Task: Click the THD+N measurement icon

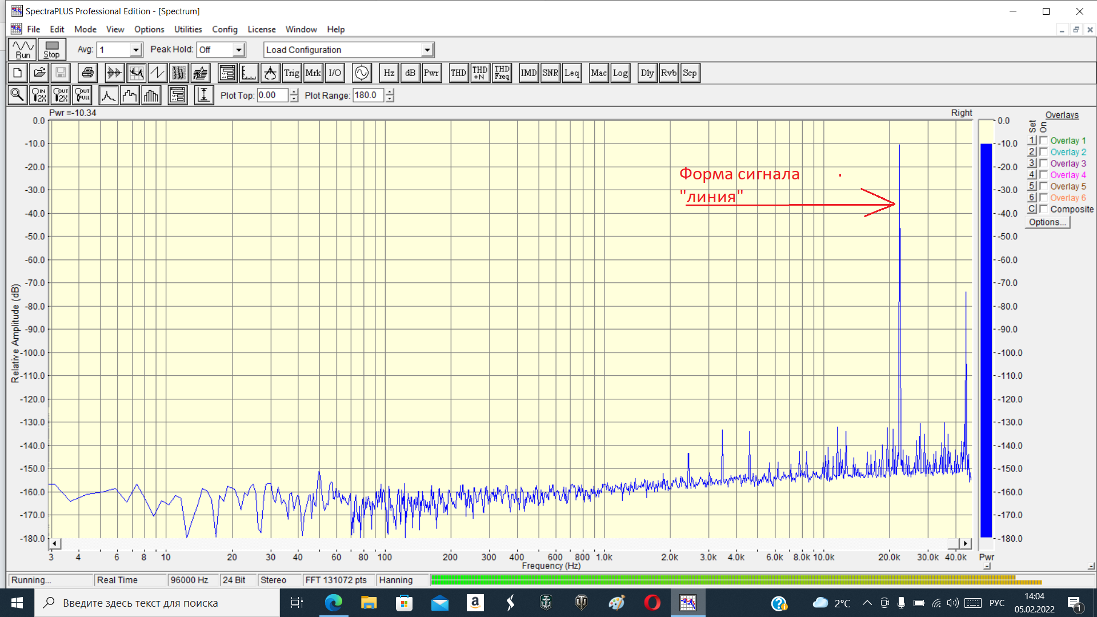Action: click(x=480, y=73)
